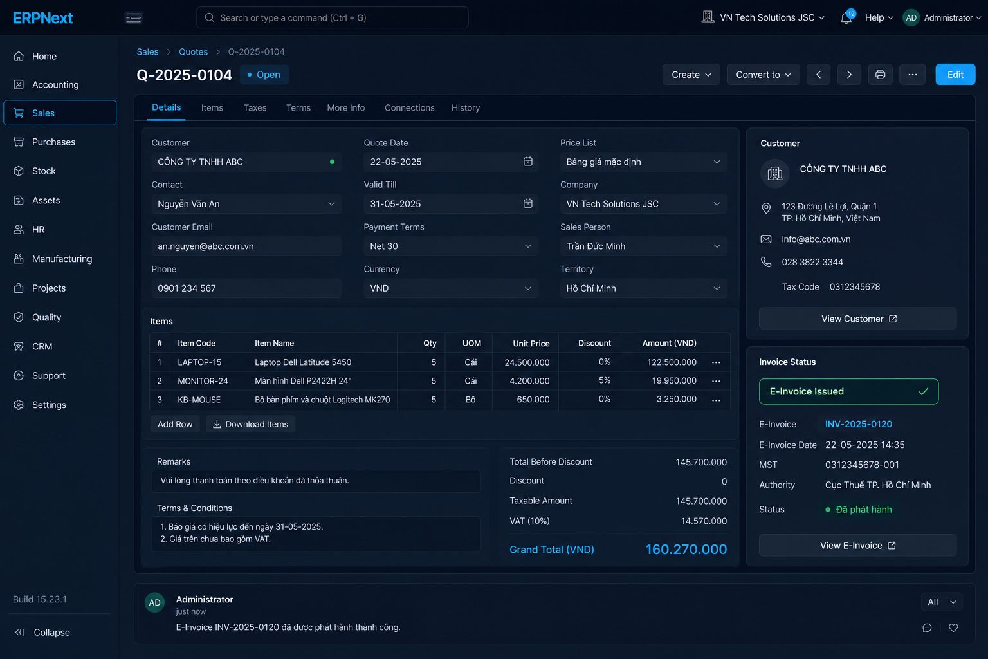The height and width of the screenshot is (659, 988).
Task: Switch to the More Info tab
Action: click(x=346, y=107)
